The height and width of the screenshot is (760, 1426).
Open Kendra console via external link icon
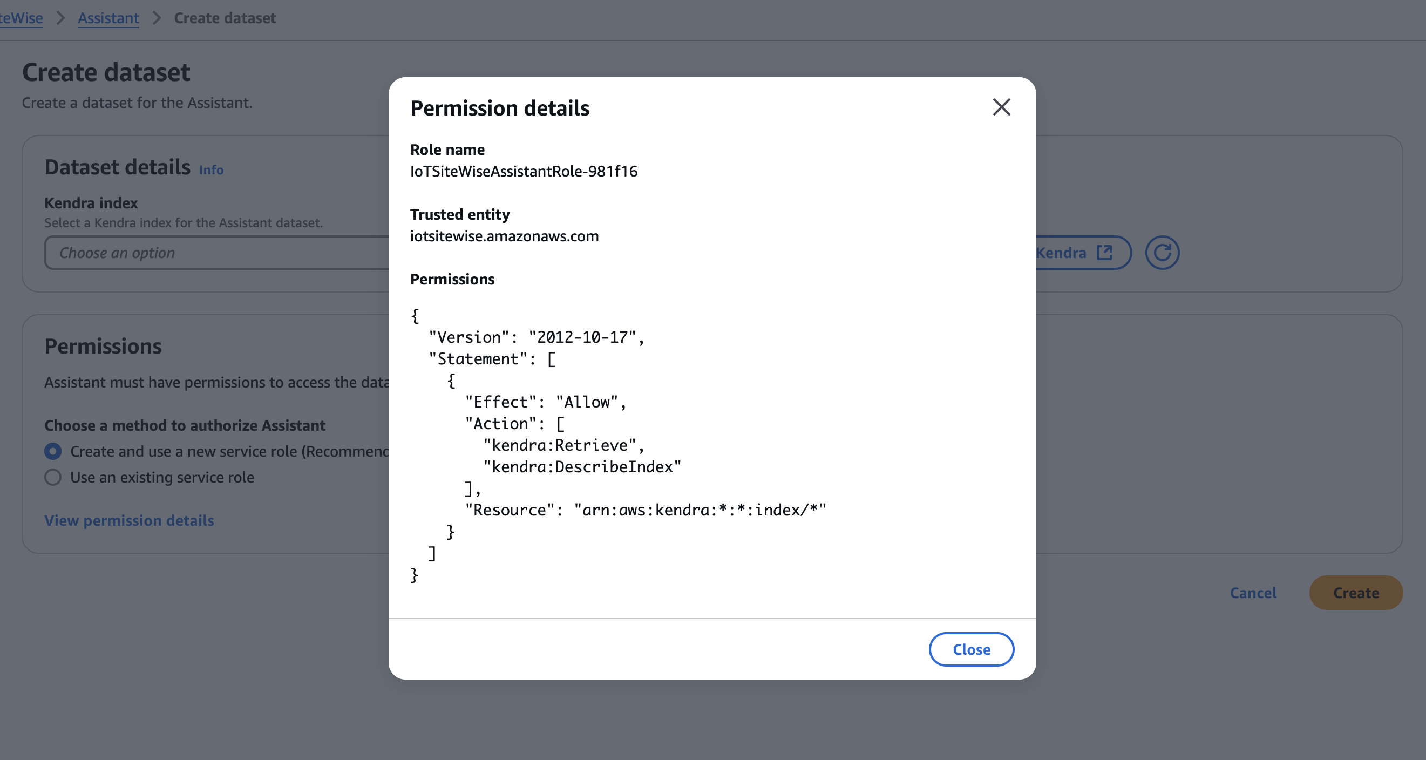[x=1104, y=253]
